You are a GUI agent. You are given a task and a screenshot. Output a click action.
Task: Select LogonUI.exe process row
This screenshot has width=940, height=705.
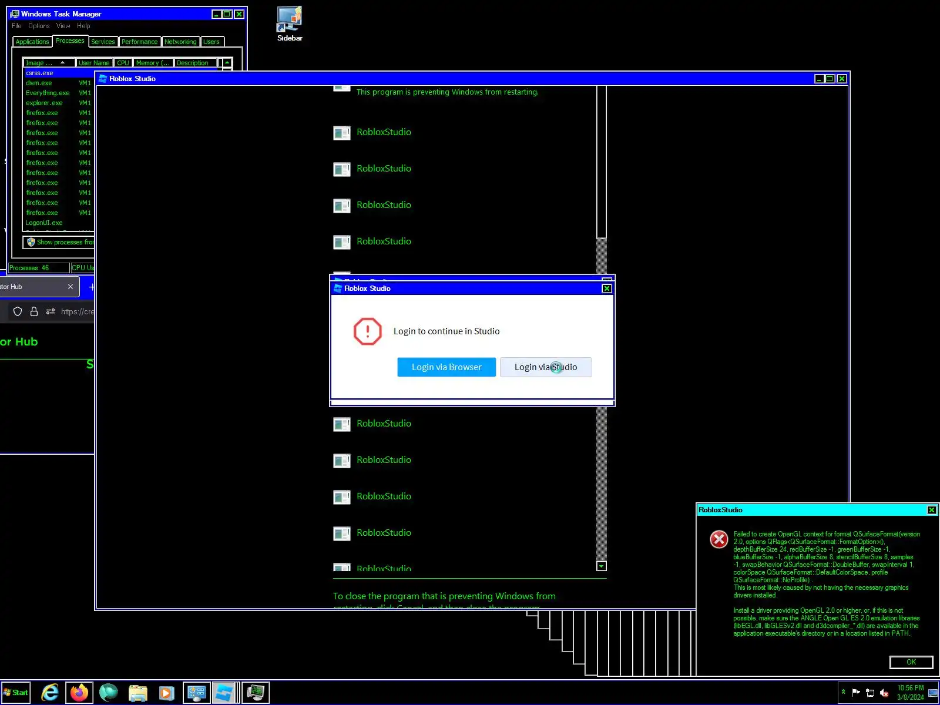pyautogui.click(x=59, y=223)
